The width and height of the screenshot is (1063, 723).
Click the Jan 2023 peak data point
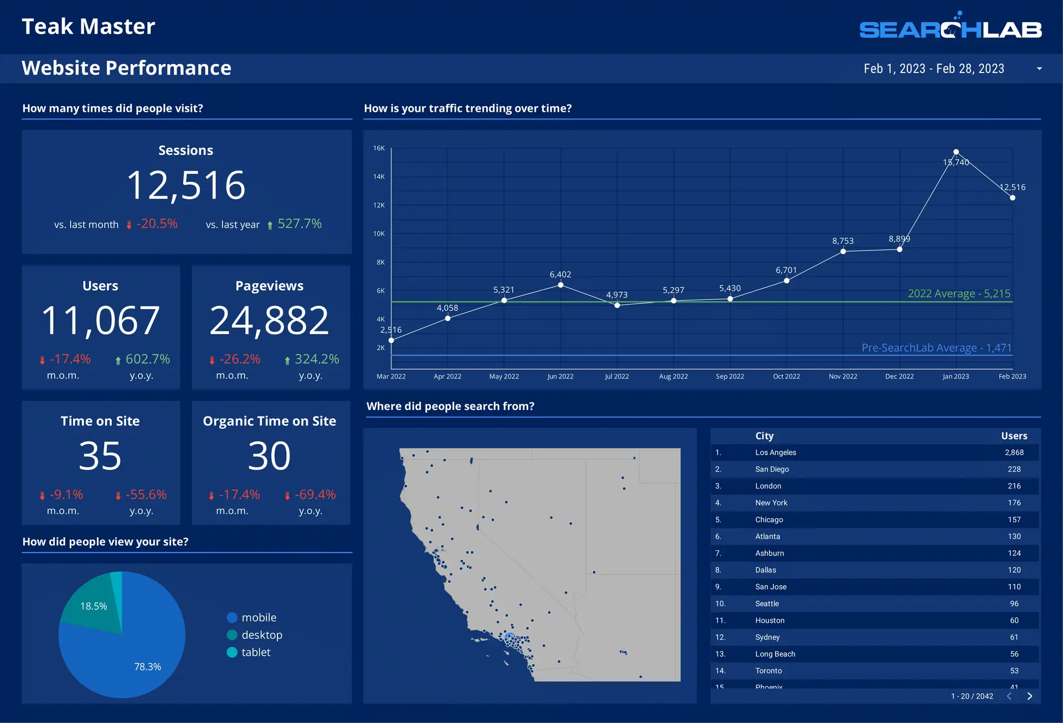pos(956,152)
